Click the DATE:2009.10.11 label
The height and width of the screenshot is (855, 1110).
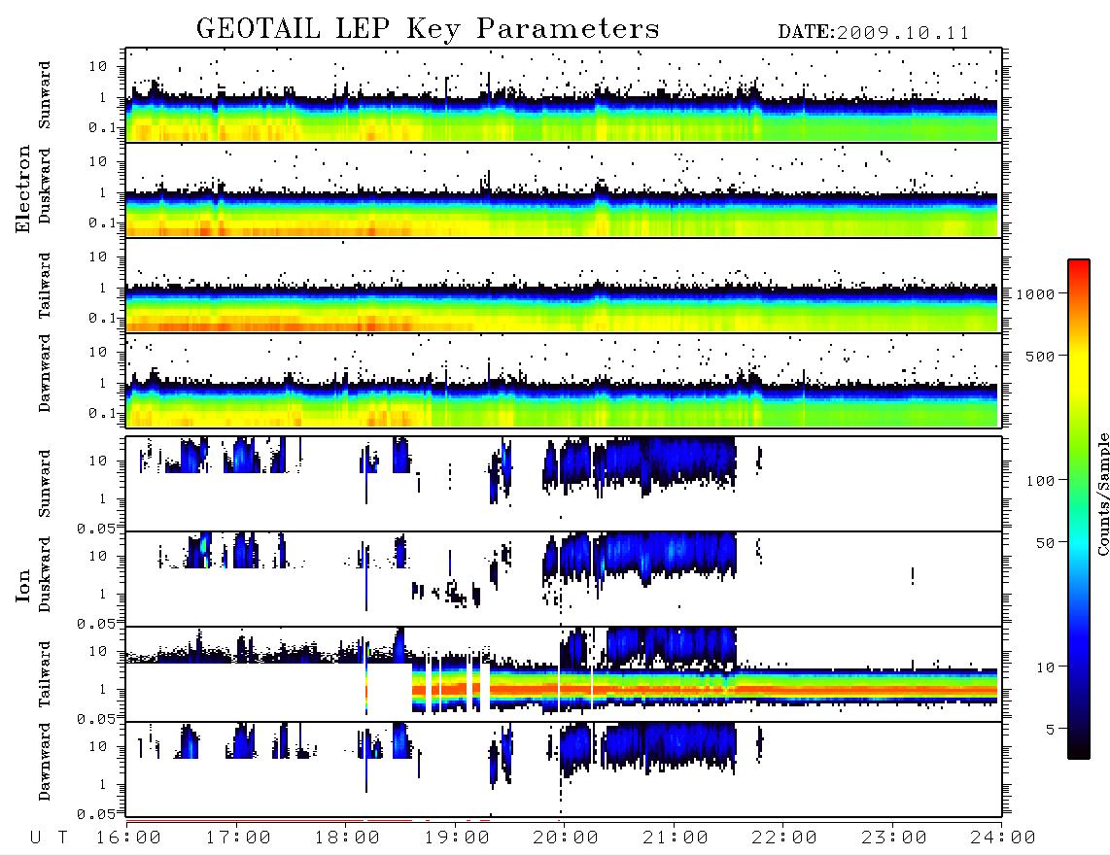tap(874, 33)
